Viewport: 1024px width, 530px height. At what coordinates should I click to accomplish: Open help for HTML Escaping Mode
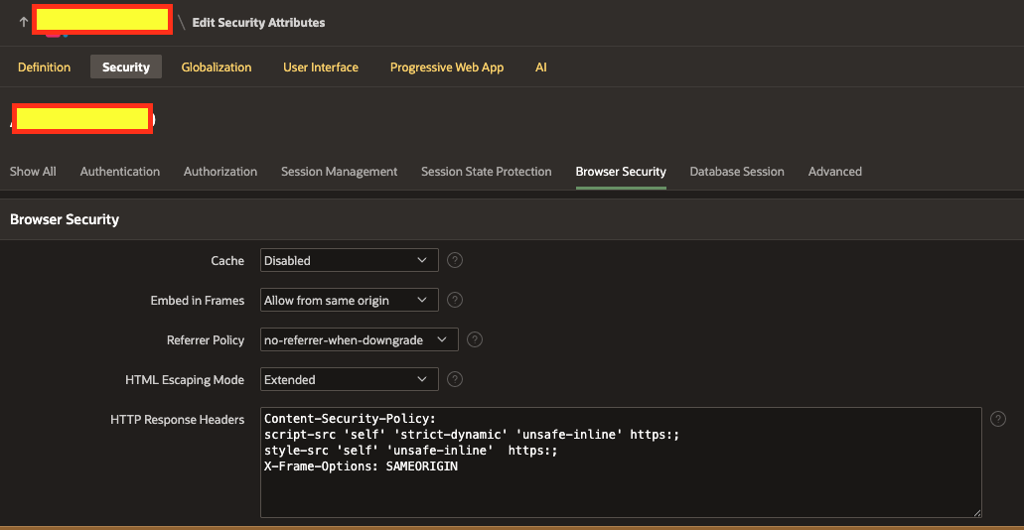(x=455, y=379)
